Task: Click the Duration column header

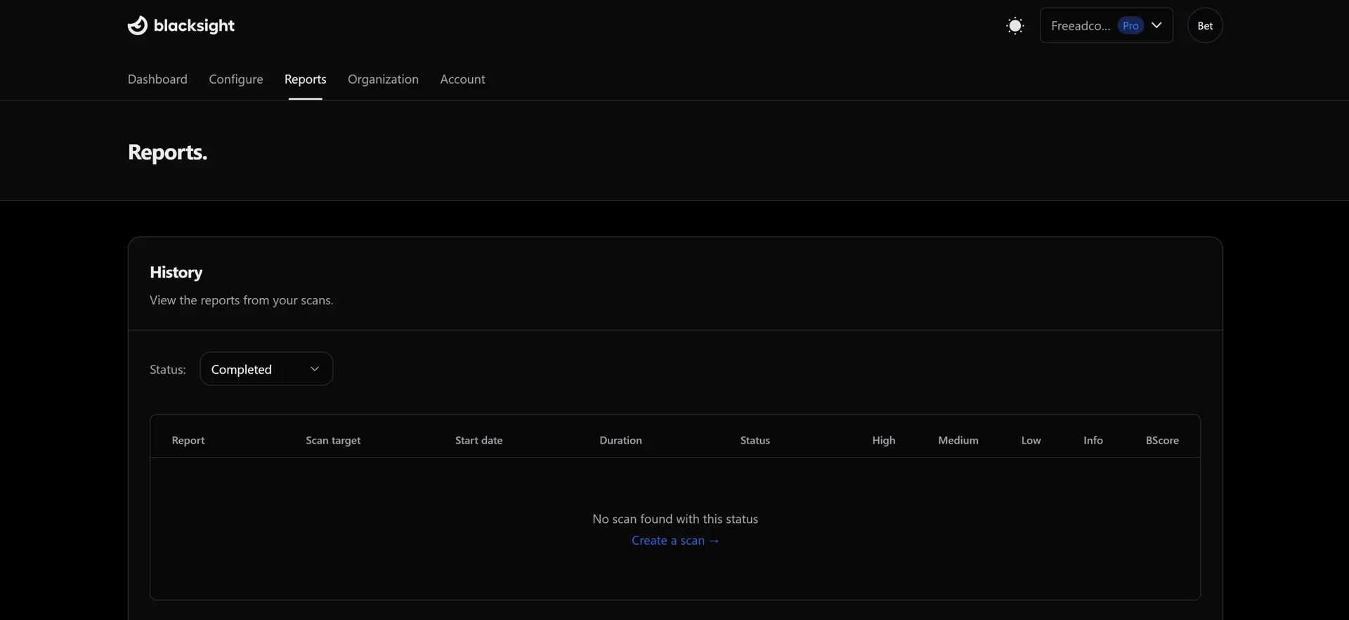Action: coord(620,441)
